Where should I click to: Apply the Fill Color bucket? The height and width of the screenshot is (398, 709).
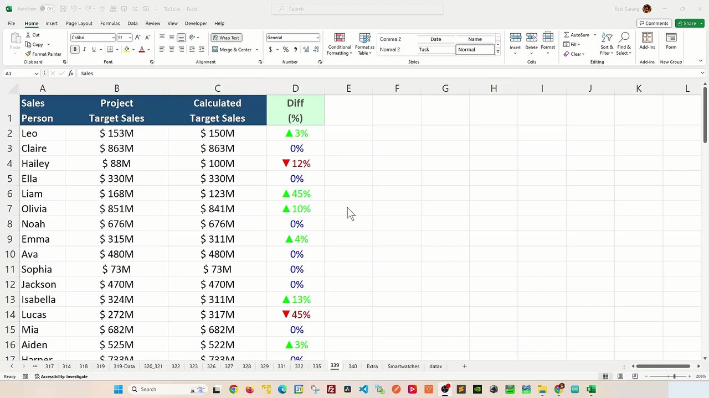pyautogui.click(x=127, y=49)
